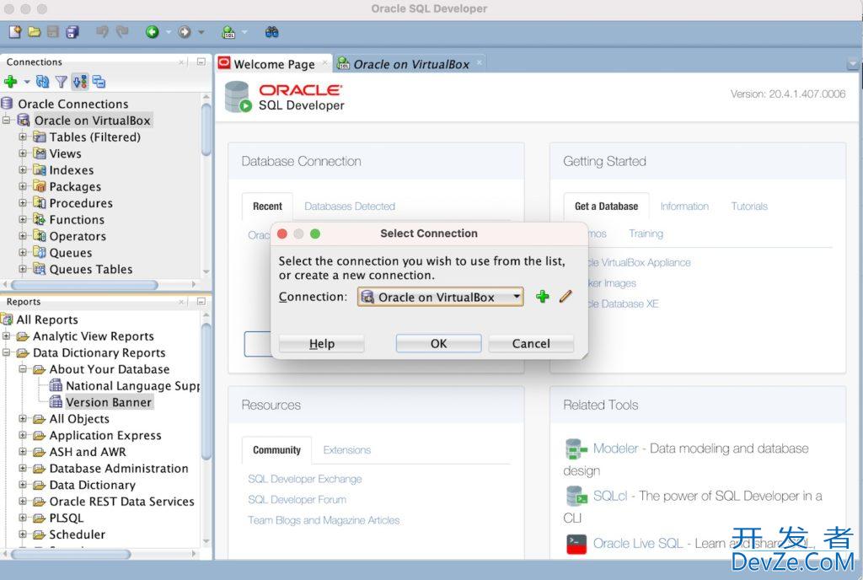Expand the Procedures node
The width and height of the screenshot is (863, 580).
click(23, 203)
